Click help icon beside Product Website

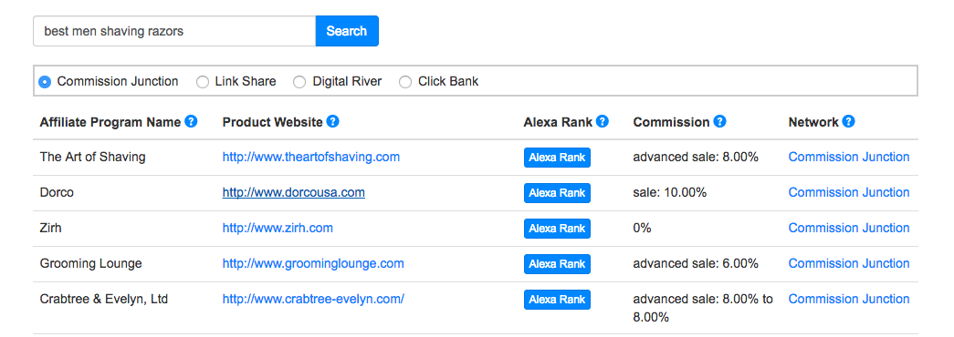(333, 121)
